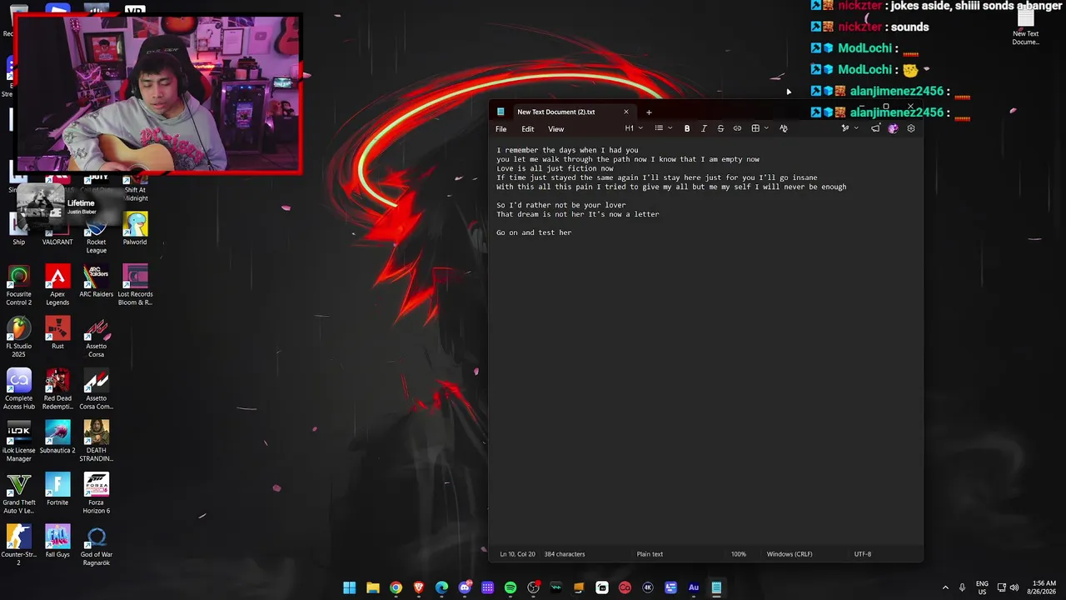Open the Windows Start menu

tap(350, 587)
